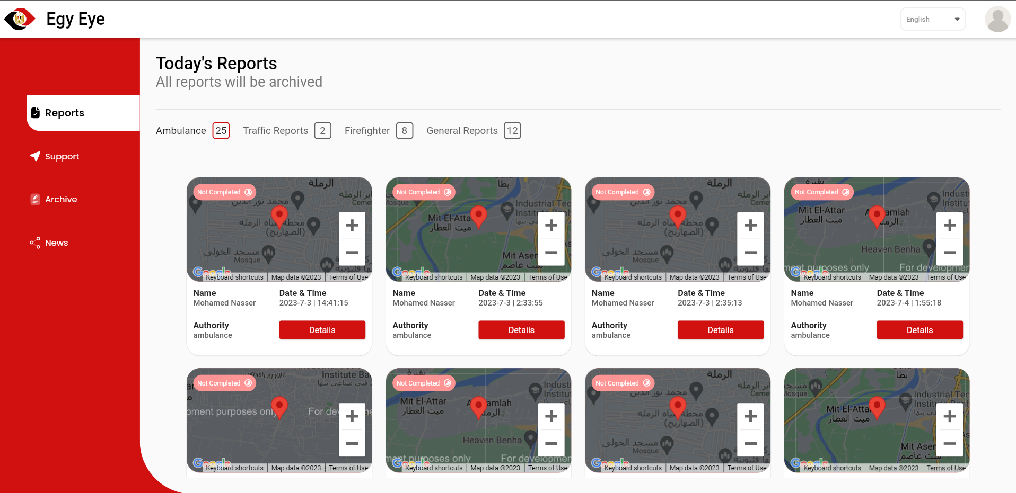The image size is (1016, 493).
Task: Click the red pin on the 1:55:18 report map
Action: click(x=877, y=217)
